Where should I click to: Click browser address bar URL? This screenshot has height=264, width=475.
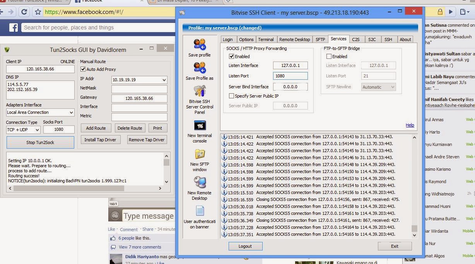click(84, 12)
